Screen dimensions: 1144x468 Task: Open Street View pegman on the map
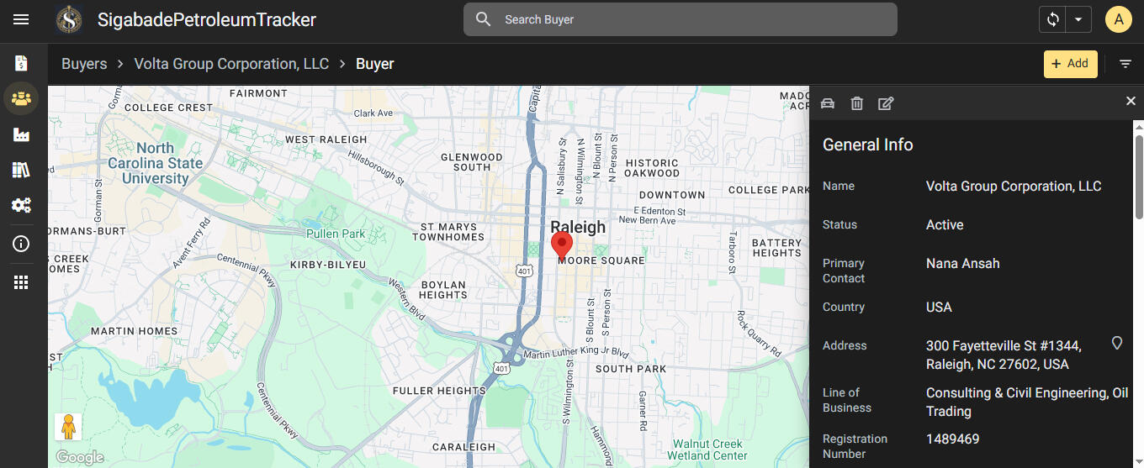pyautogui.click(x=68, y=427)
